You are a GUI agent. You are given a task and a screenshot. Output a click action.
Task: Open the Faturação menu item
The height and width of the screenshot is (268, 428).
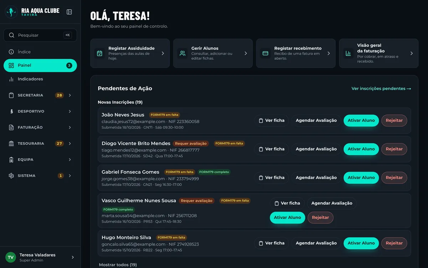40,128
